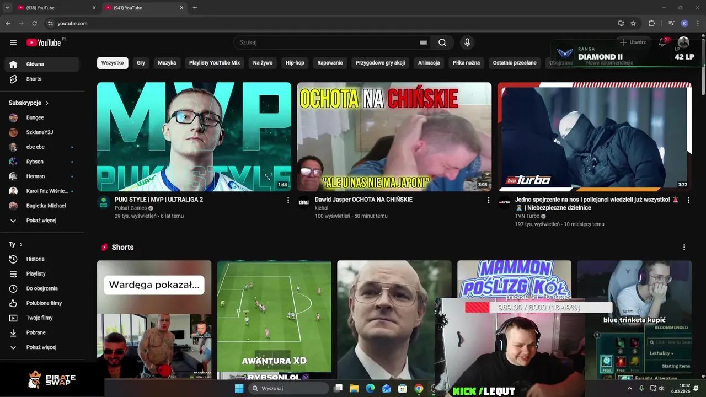This screenshot has width=706, height=397.
Task: Go back with browser back arrow
Action: [8, 23]
